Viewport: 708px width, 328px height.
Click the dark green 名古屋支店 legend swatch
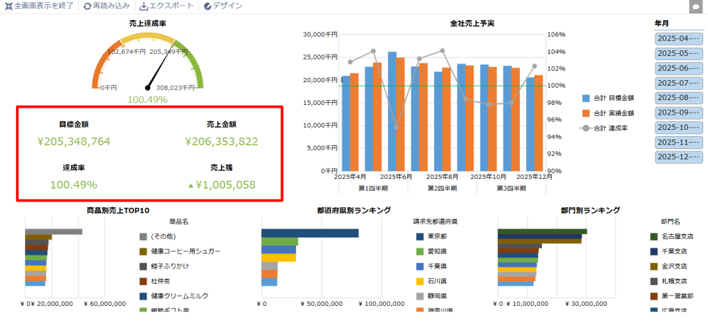tap(654, 236)
